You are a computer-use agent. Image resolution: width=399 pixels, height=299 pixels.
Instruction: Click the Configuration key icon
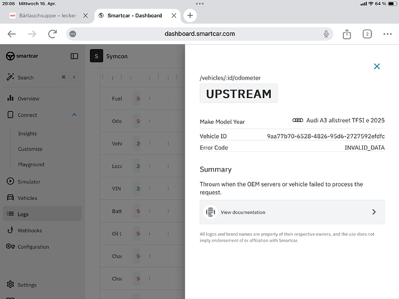tap(10, 246)
